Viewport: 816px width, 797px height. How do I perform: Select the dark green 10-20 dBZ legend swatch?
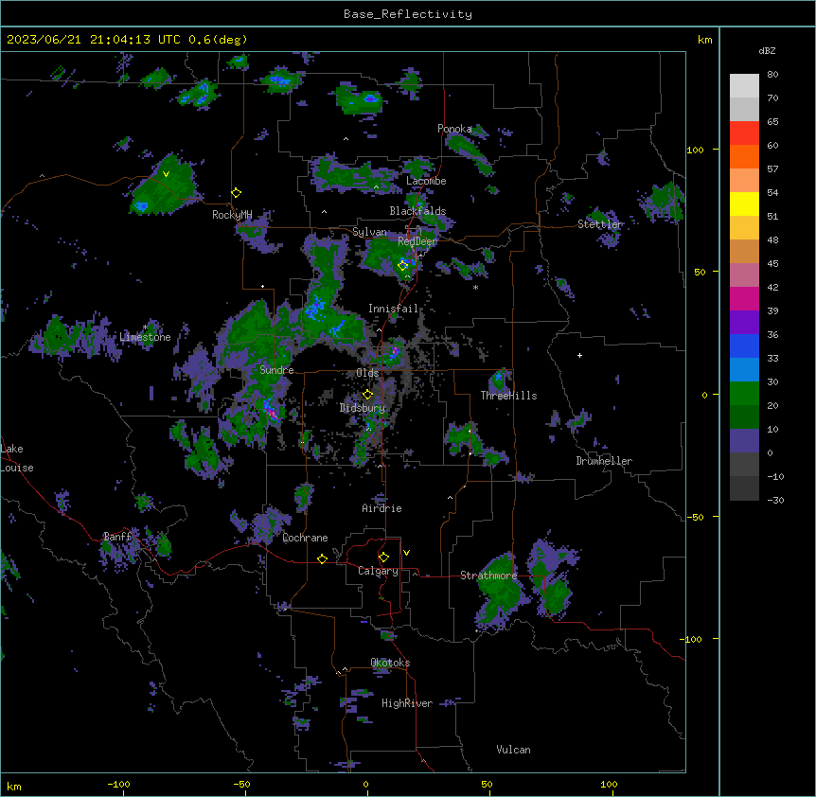(x=744, y=417)
